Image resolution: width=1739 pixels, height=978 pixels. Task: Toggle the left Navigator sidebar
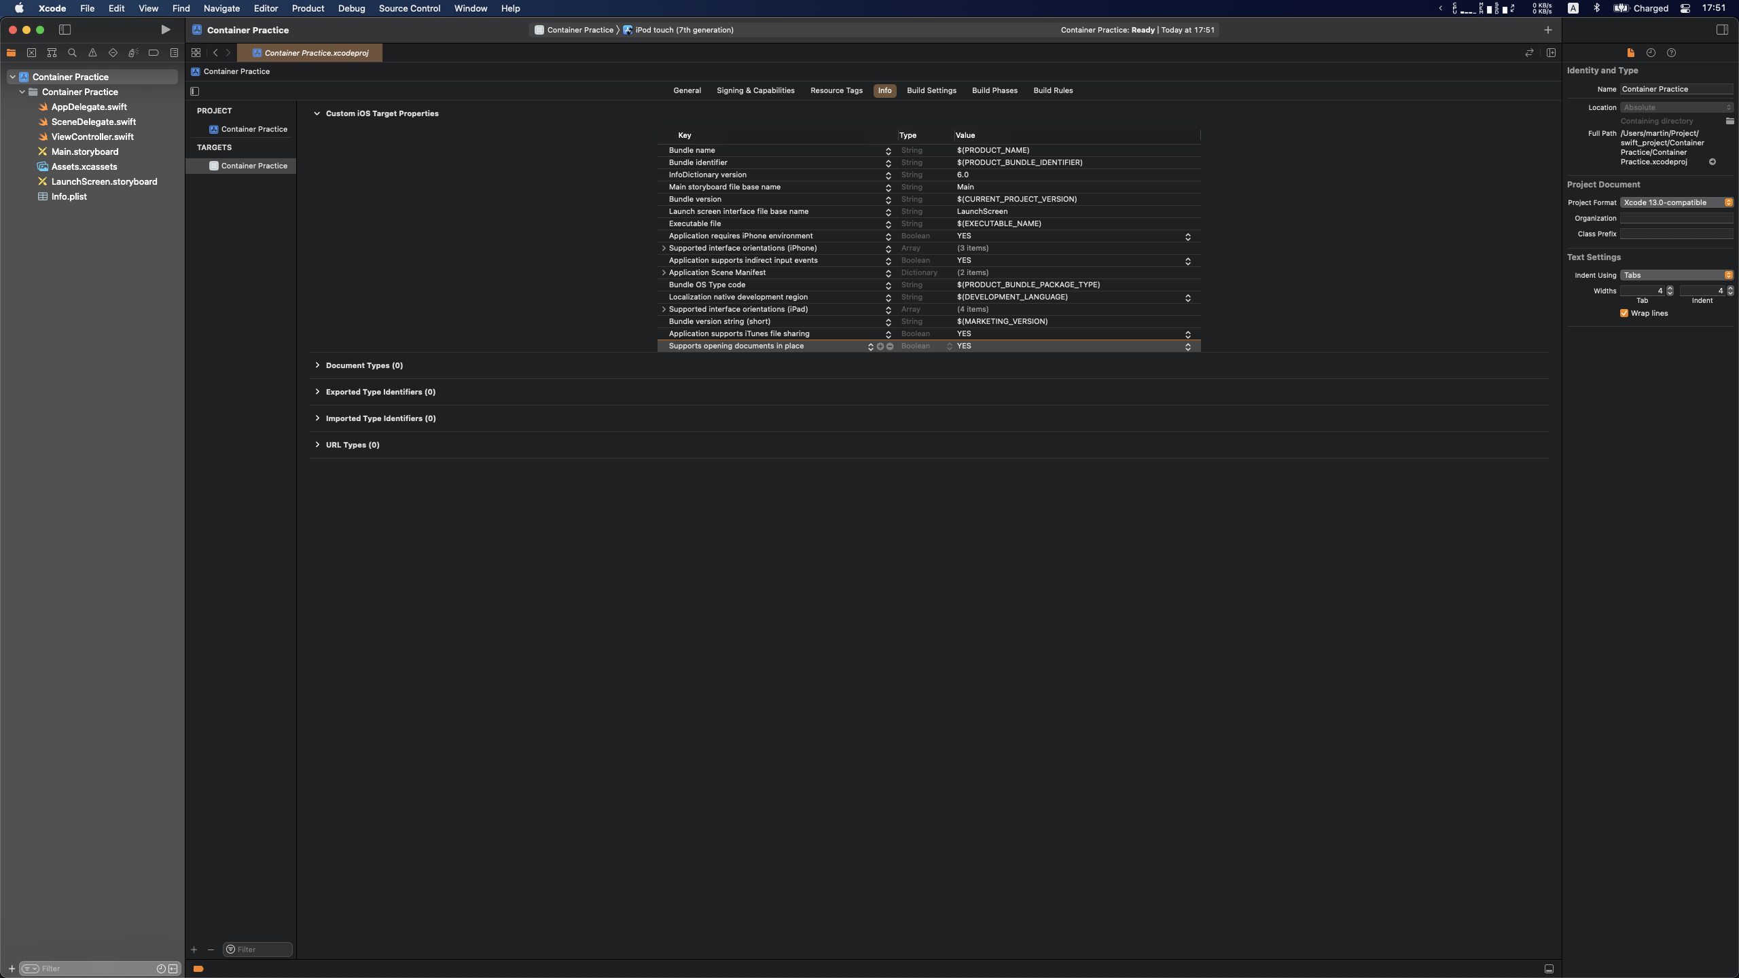(x=65, y=30)
